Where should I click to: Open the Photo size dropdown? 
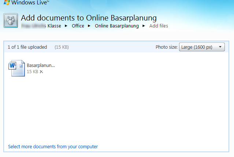tap(202, 47)
